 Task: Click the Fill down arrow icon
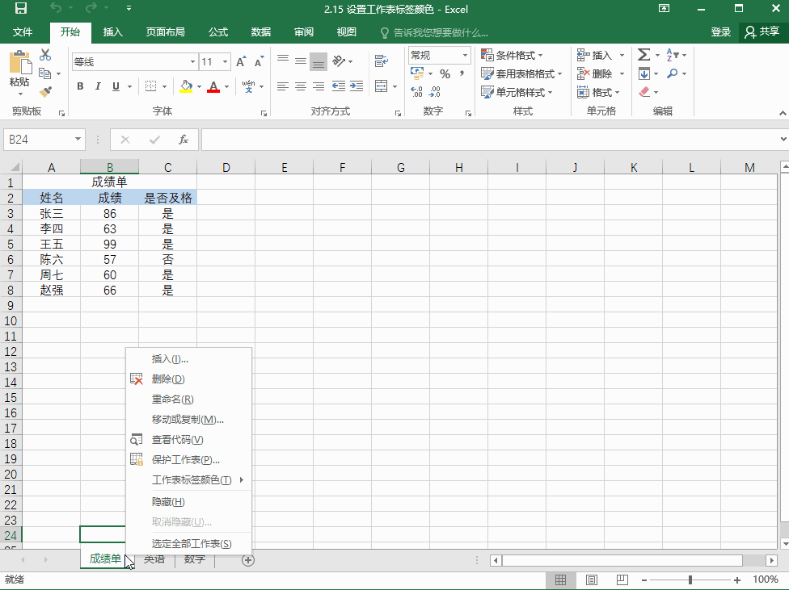(644, 74)
